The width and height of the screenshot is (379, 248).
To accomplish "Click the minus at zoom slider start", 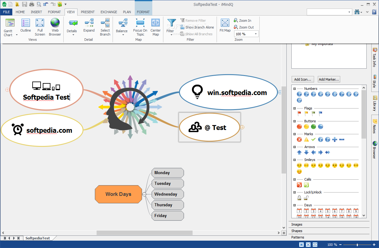I will (340, 245).
